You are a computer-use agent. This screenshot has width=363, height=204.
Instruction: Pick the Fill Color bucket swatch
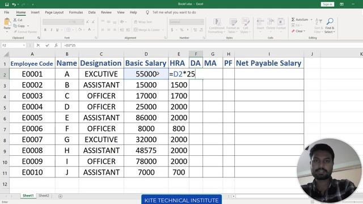[80, 29]
